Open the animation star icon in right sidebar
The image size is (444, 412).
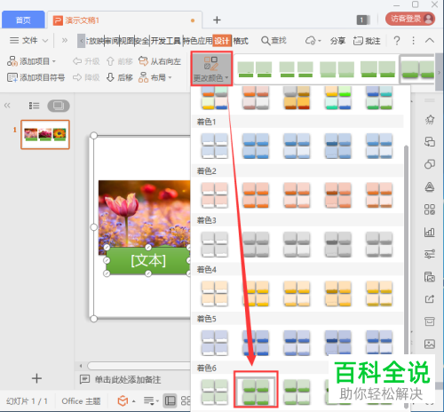coord(430,120)
